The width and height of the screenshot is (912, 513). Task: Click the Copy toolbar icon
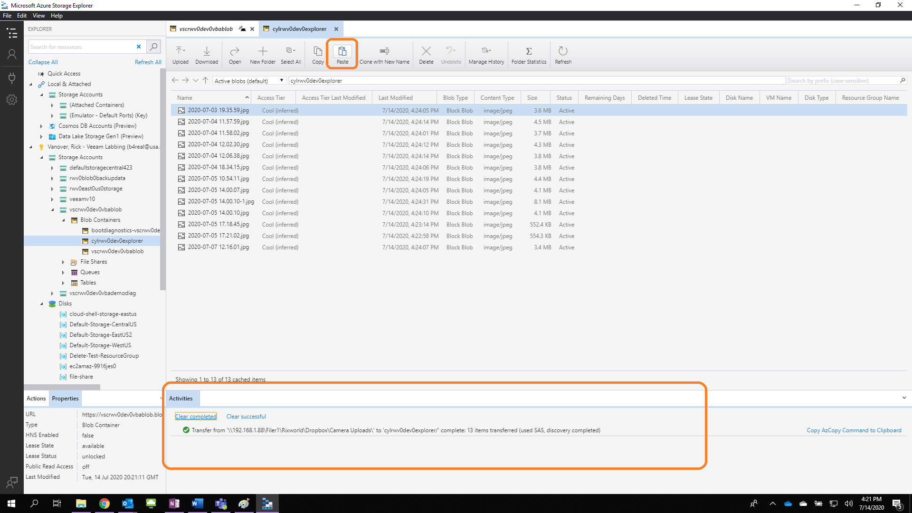click(x=318, y=55)
